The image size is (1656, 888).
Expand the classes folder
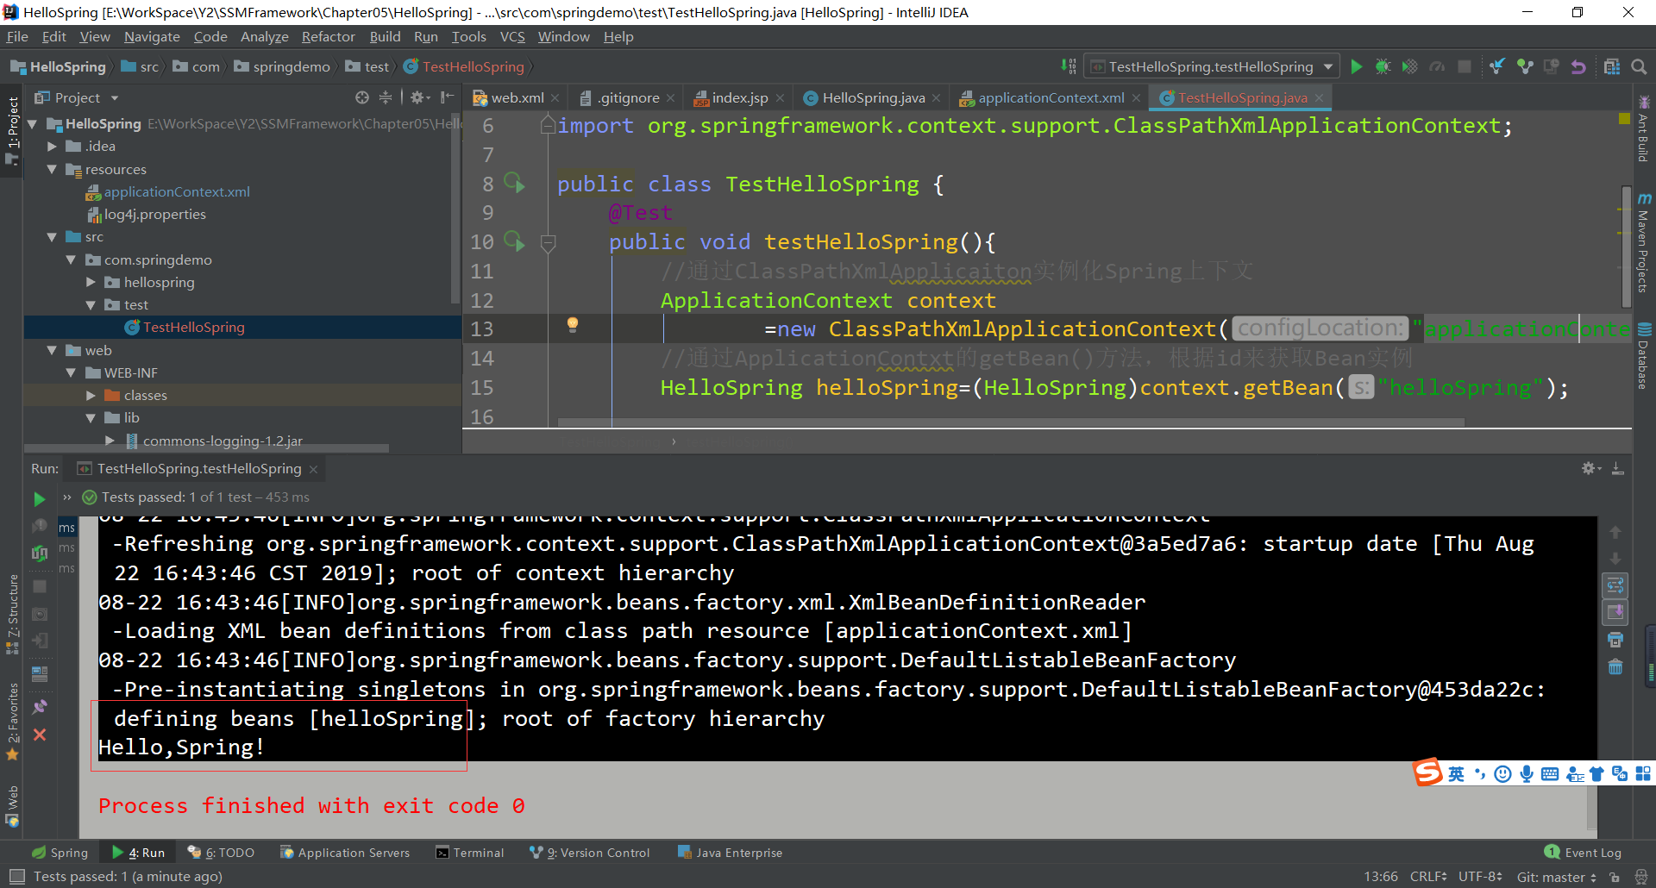pyautogui.click(x=91, y=395)
